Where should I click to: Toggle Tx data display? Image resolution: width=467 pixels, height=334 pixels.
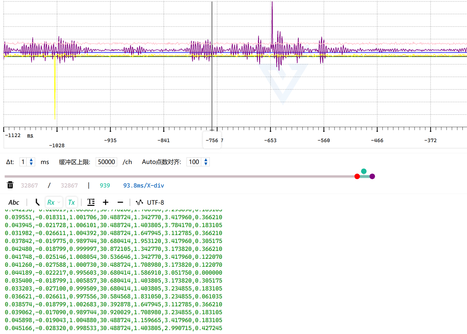point(71,202)
